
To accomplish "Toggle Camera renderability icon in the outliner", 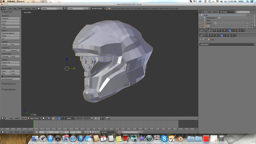I will [x=252, y=23].
